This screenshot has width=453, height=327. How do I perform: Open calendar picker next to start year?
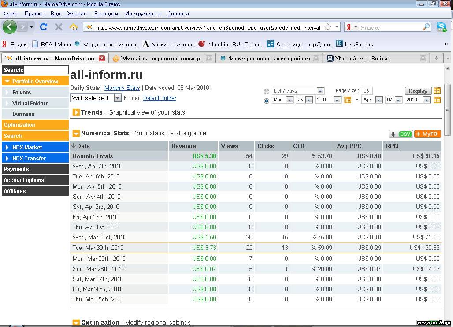pos(347,100)
